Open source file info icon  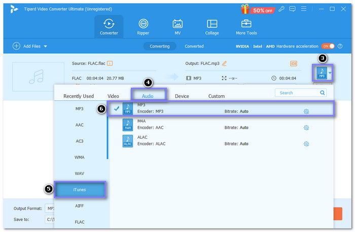(110, 63)
